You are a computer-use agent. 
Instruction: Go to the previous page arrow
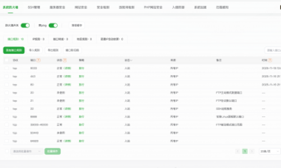point(238,151)
